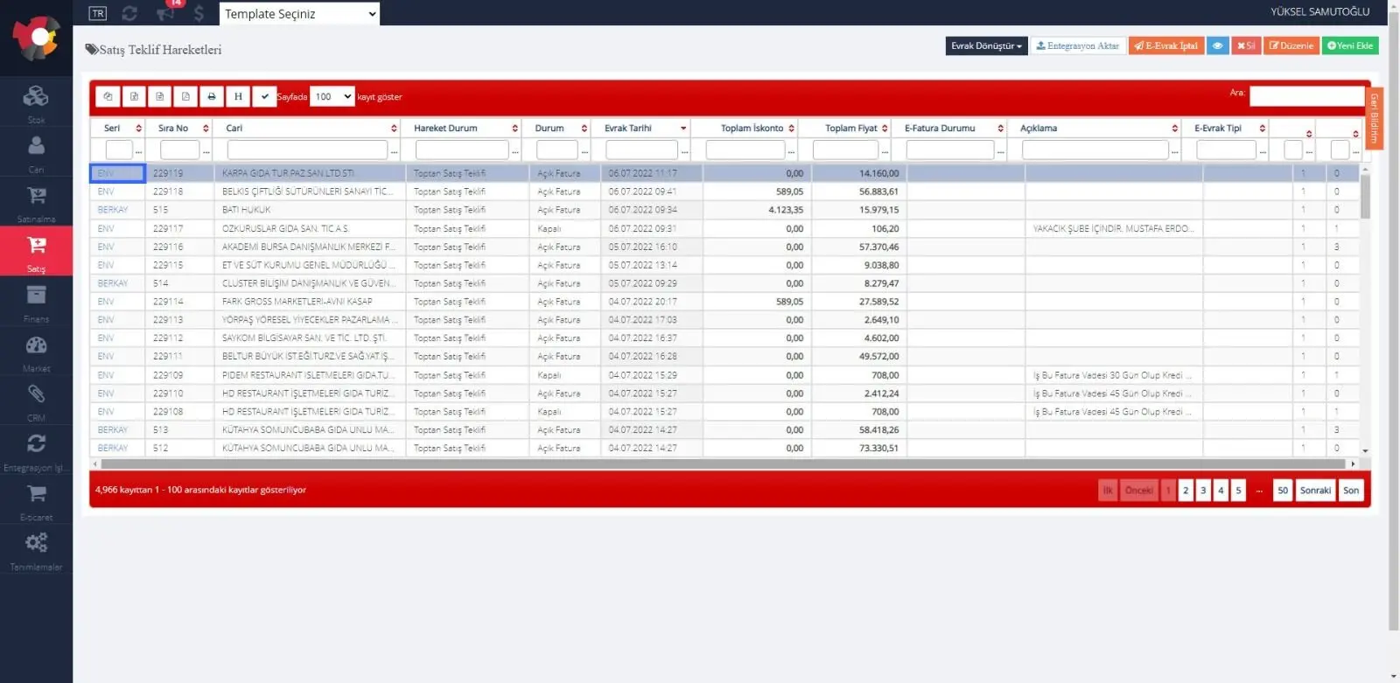Export the table with the PDF icon
Image resolution: width=1400 pixels, height=683 pixels.
click(x=185, y=97)
